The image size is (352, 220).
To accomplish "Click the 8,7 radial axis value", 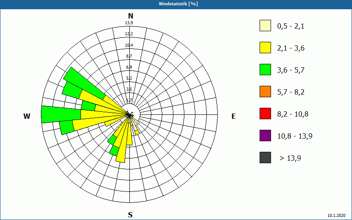I will click(x=129, y=56).
